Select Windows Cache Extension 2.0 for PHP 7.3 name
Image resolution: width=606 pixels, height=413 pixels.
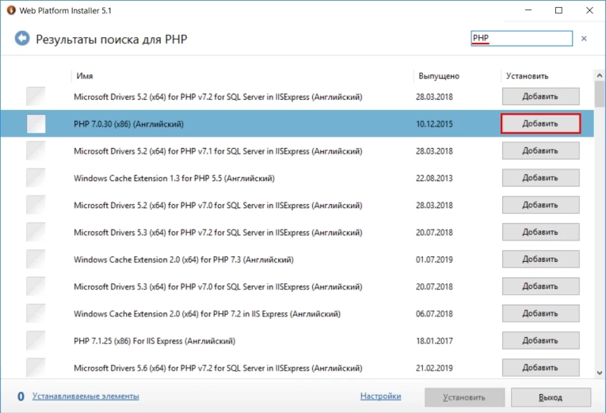[x=184, y=260]
